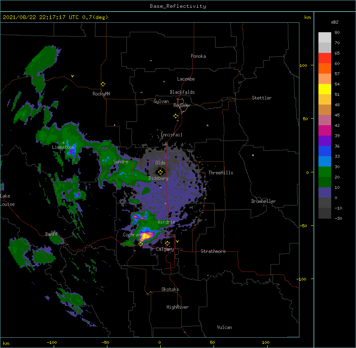The height and width of the screenshot is (348, 356).
Task: Click the 0 label on the bottom axis
Action: pos(159,342)
